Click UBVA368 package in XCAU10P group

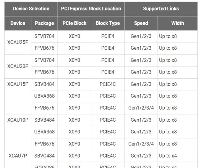click(44, 132)
